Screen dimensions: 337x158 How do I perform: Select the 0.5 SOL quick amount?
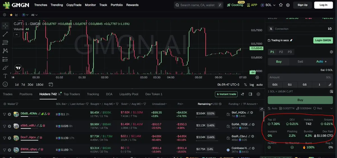click(304, 84)
